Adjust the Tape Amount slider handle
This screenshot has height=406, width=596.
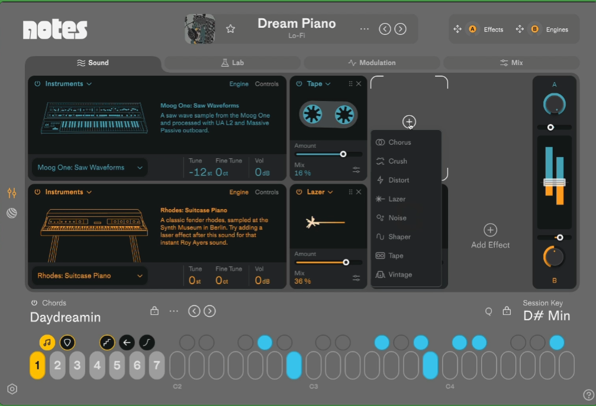click(343, 154)
